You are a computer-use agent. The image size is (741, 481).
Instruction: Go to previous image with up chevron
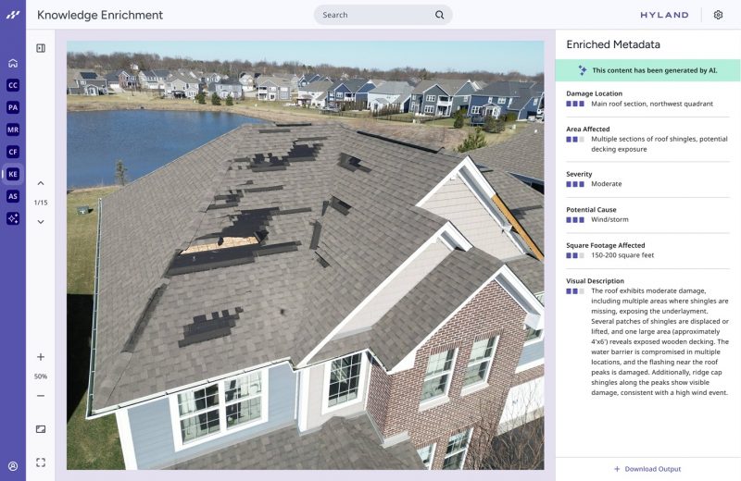coord(41,183)
